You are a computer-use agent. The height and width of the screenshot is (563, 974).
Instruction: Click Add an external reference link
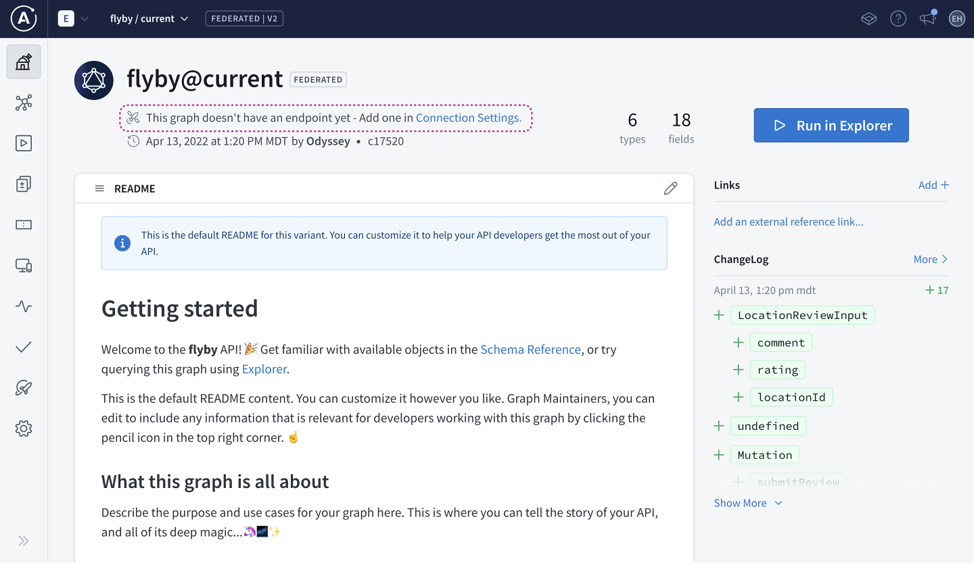pyautogui.click(x=789, y=222)
